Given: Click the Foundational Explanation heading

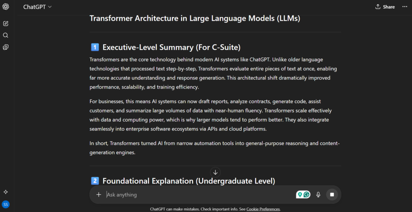Looking at the screenshot, I should point(189,181).
